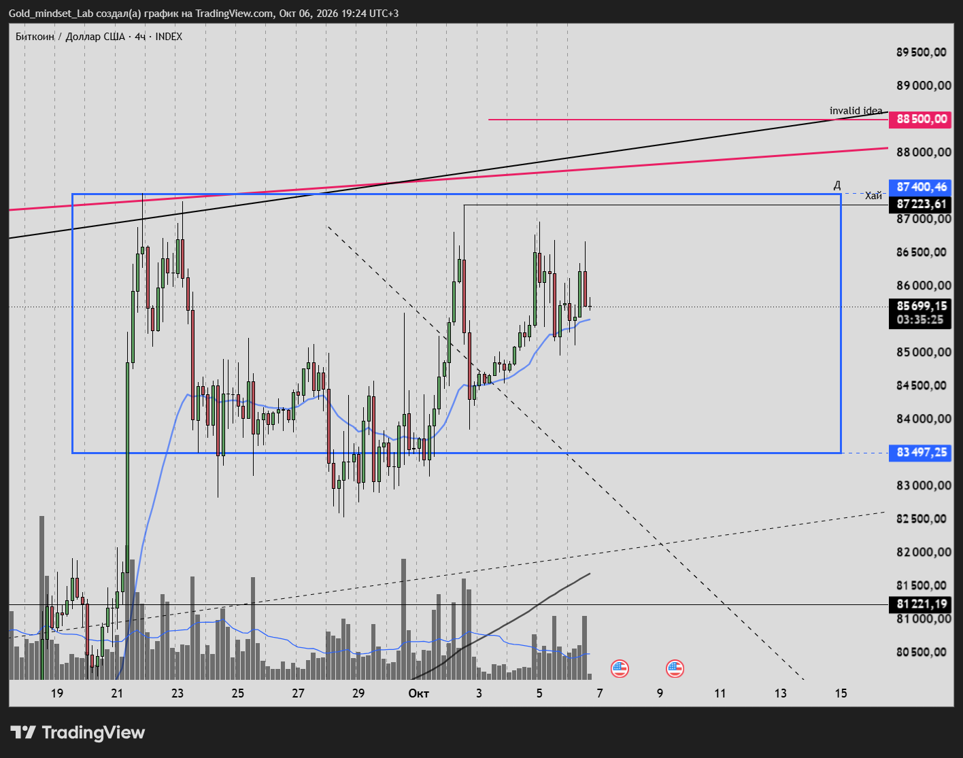
Task: Open the left US flag economic event icon
Action: tap(620, 668)
